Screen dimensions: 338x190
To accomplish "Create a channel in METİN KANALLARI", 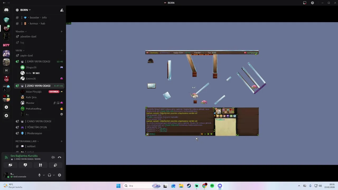I will coord(62,141).
